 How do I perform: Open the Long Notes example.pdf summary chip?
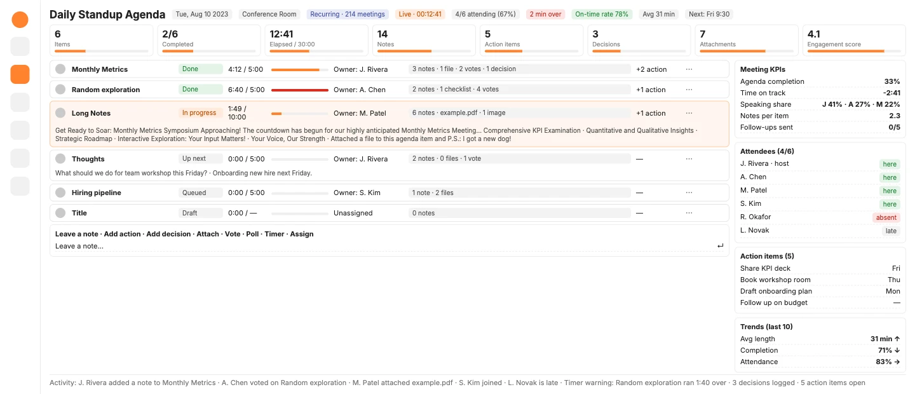(520, 113)
